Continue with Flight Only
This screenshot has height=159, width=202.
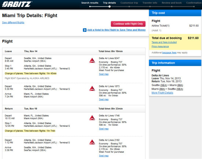click(128, 24)
